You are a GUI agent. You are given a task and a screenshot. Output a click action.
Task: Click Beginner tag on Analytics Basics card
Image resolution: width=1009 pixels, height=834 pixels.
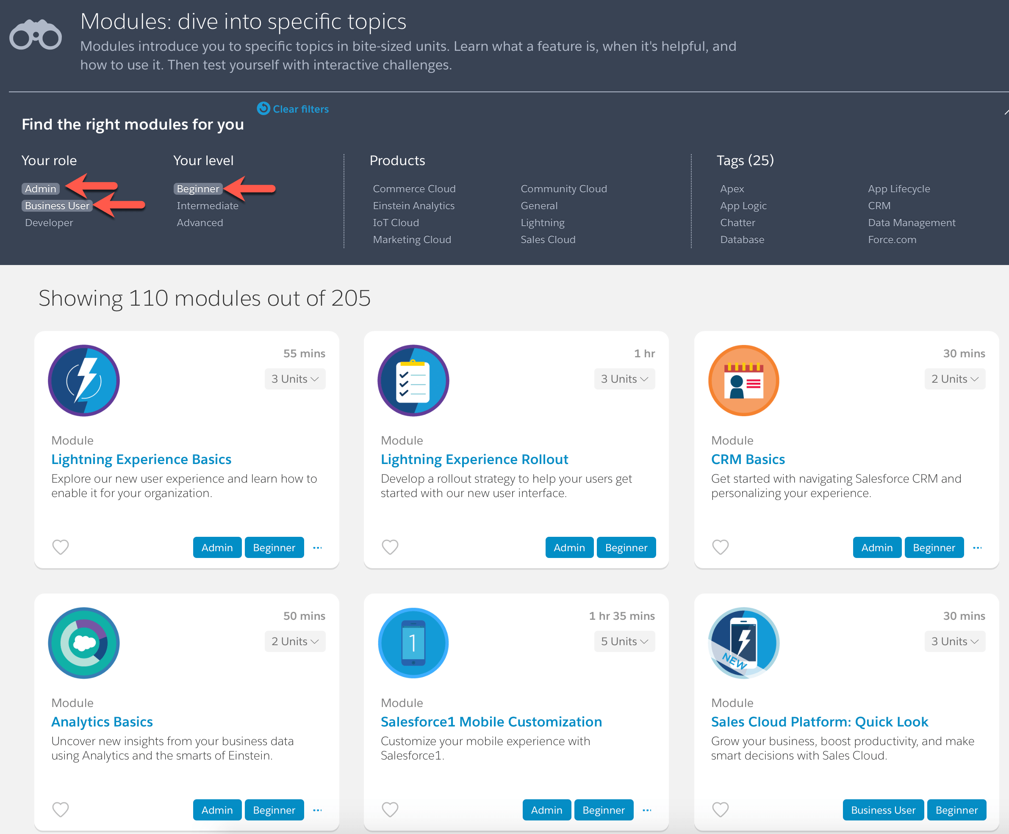[x=274, y=810]
